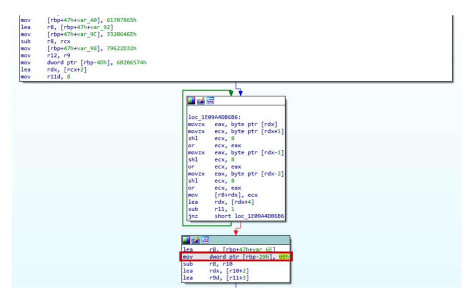Click the group nodes icon on loop block
The width and height of the screenshot is (474, 297).
[210, 101]
